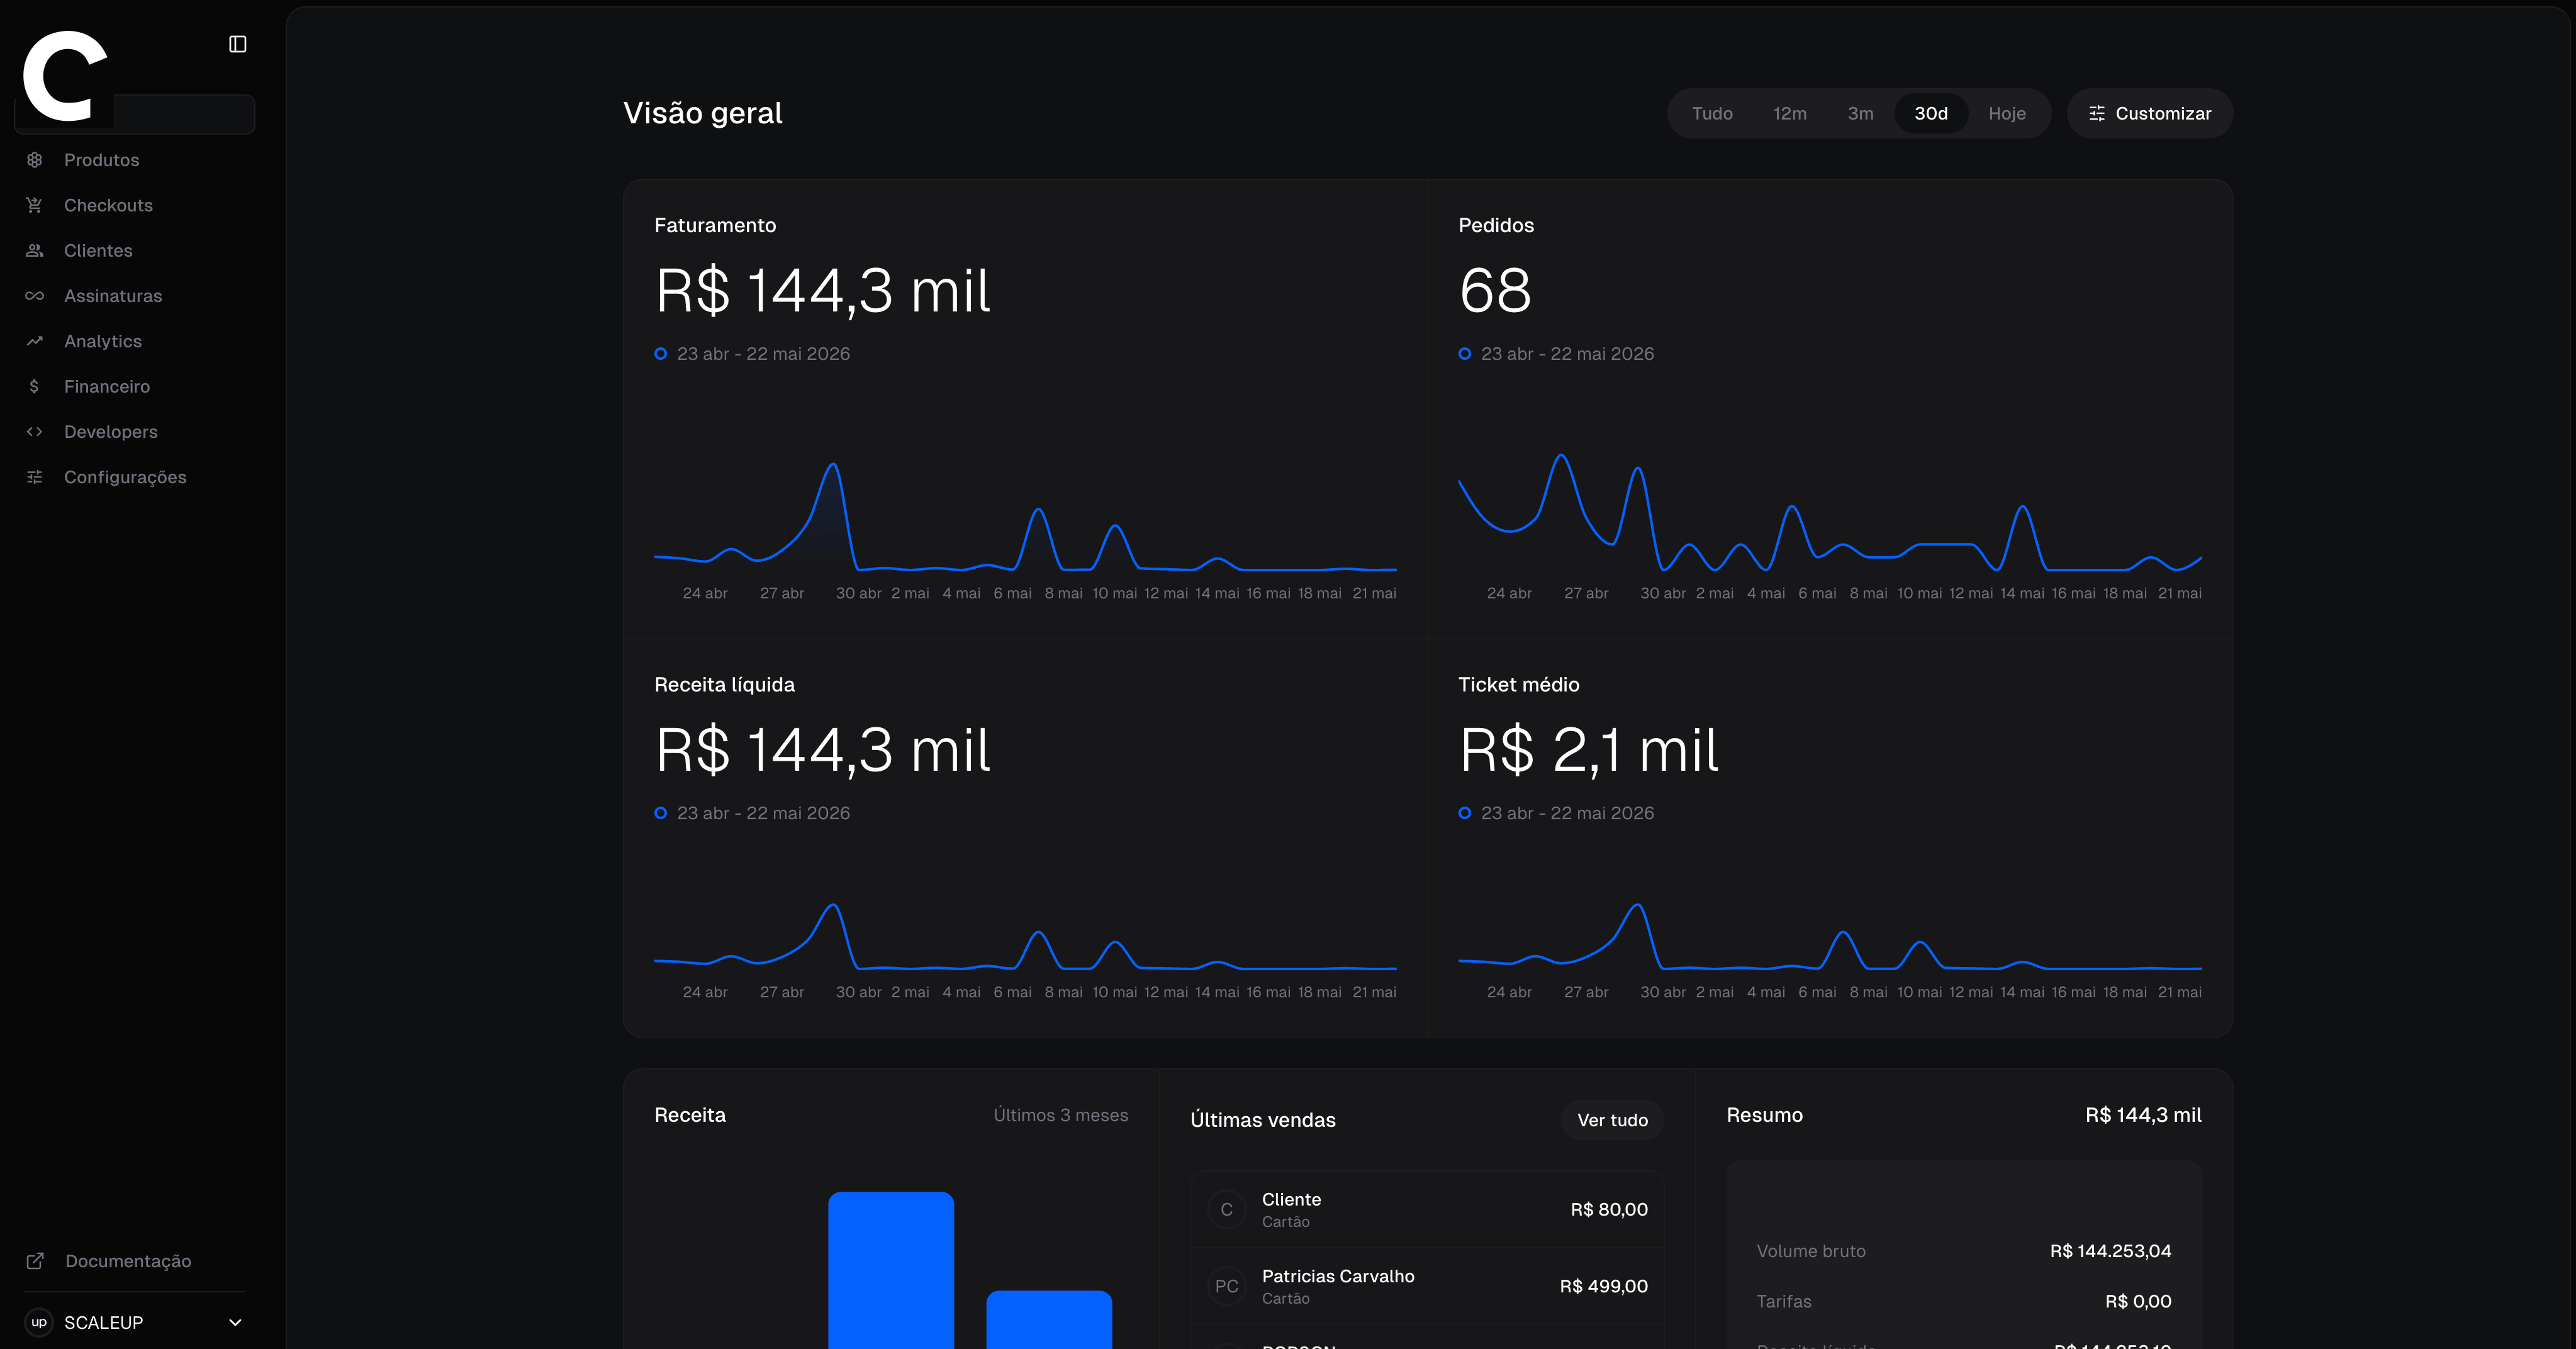Click the Pedidos count 68
The image size is (2576, 1349).
point(1495,291)
